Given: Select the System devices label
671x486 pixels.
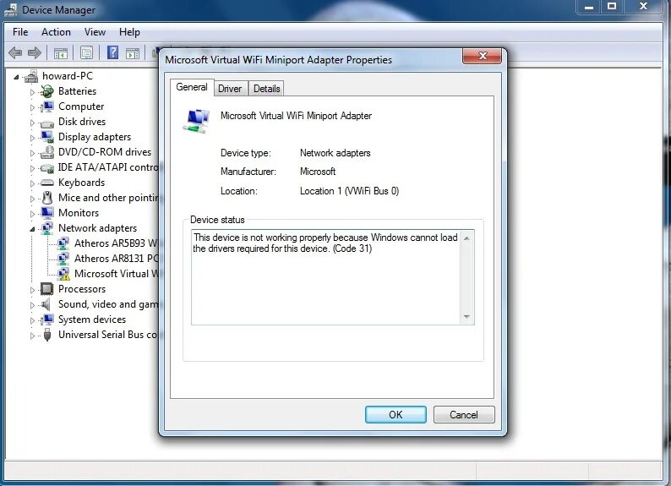Looking at the screenshot, I should [92, 319].
